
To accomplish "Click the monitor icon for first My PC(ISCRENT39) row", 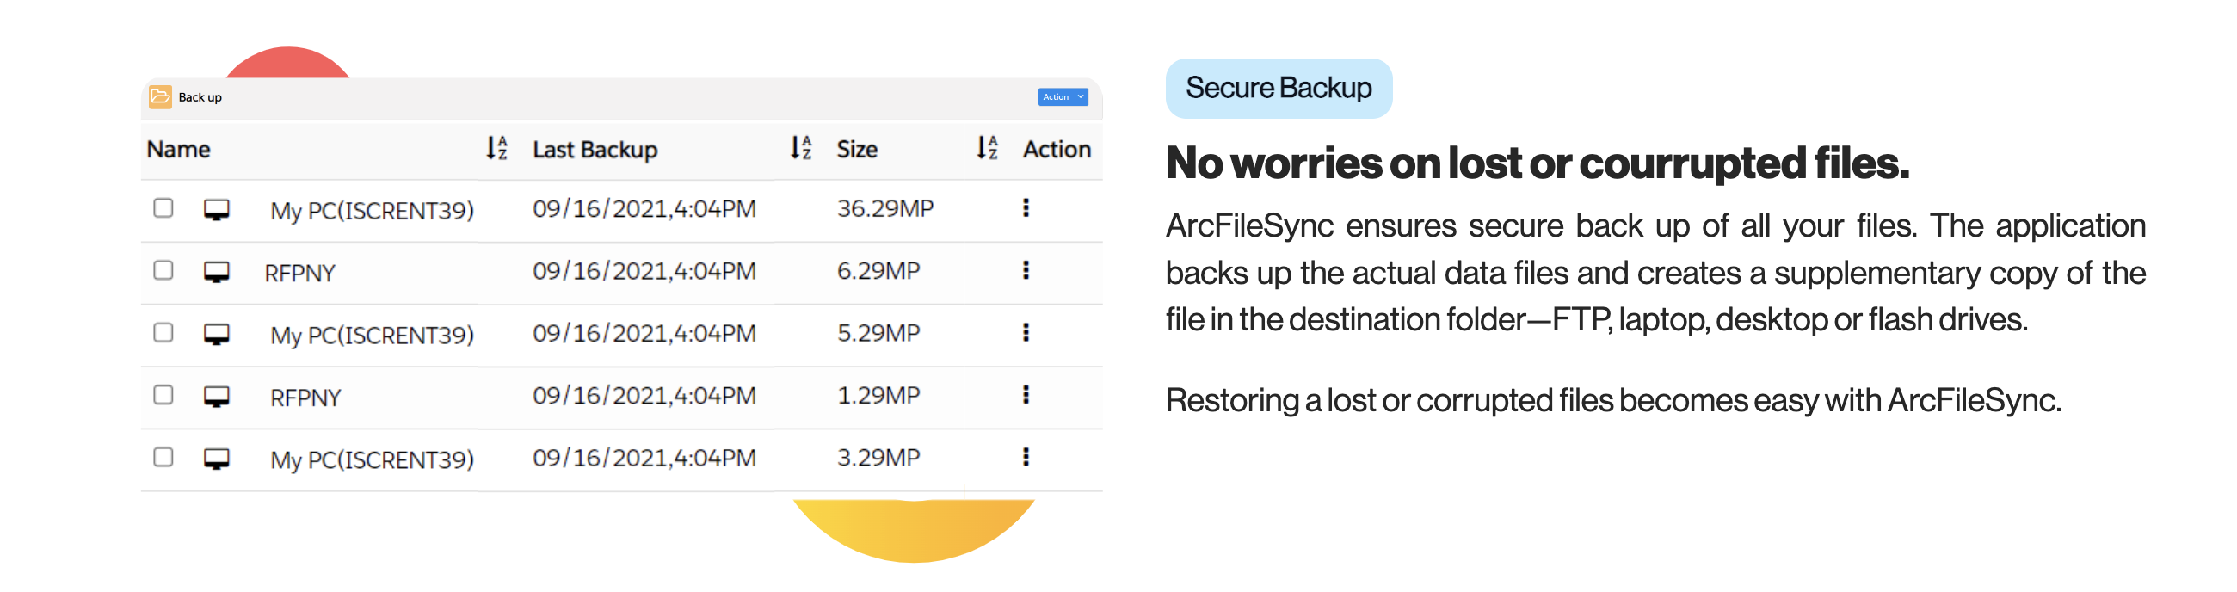I will 217,209.
